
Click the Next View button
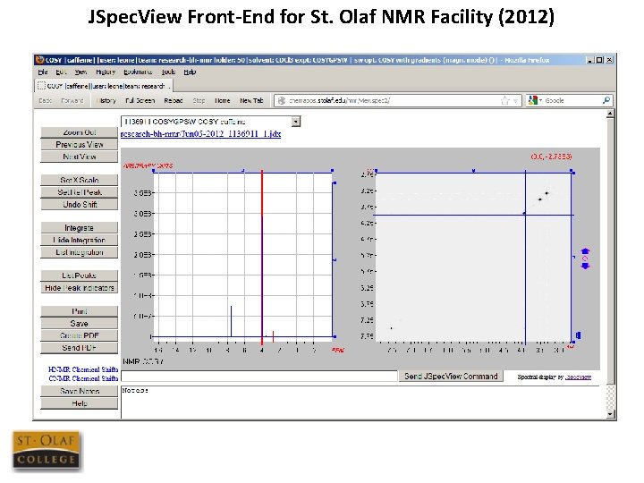pyautogui.click(x=80, y=157)
